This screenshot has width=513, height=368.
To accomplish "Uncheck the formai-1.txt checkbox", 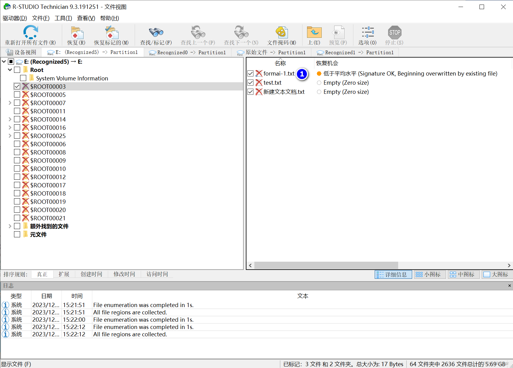I will [x=250, y=73].
